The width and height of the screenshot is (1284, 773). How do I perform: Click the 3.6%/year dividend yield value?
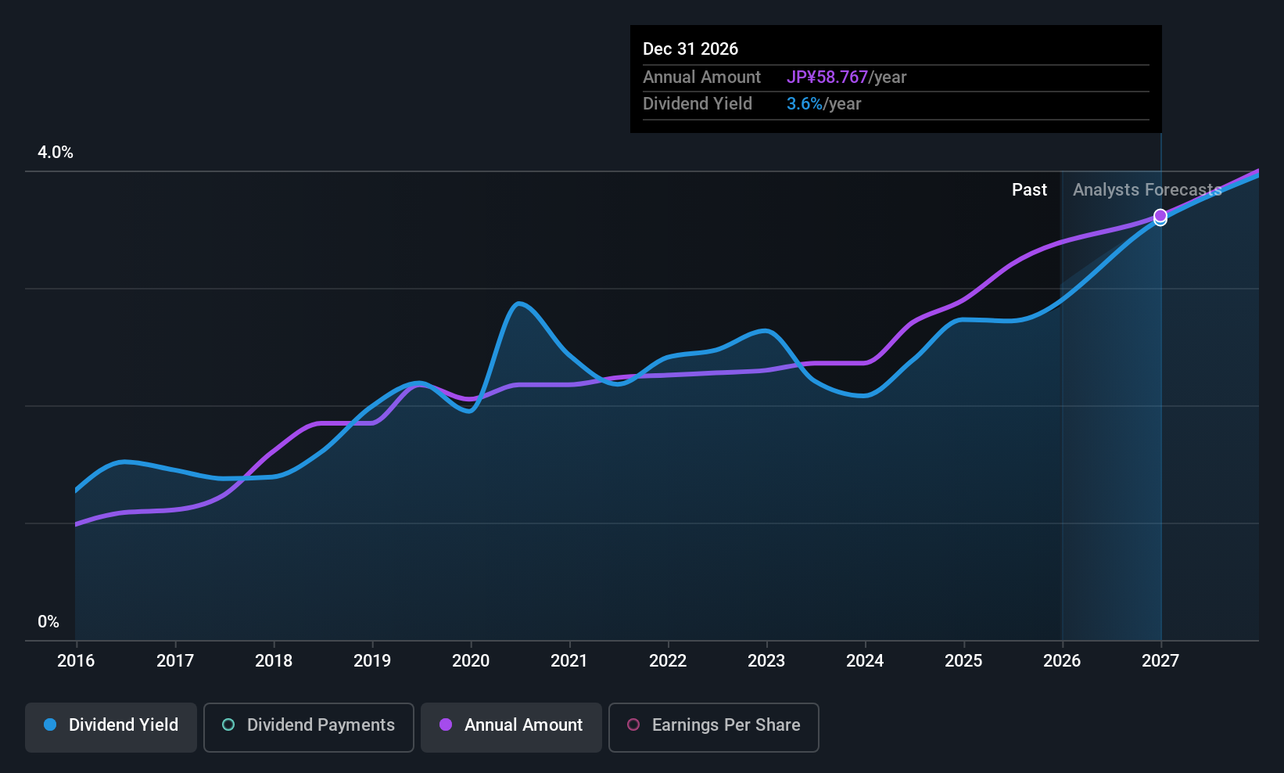click(823, 104)
